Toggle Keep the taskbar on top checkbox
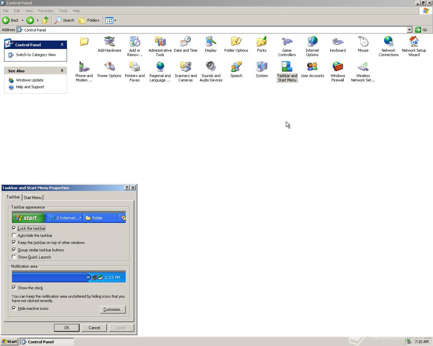 tap(14, 243)
